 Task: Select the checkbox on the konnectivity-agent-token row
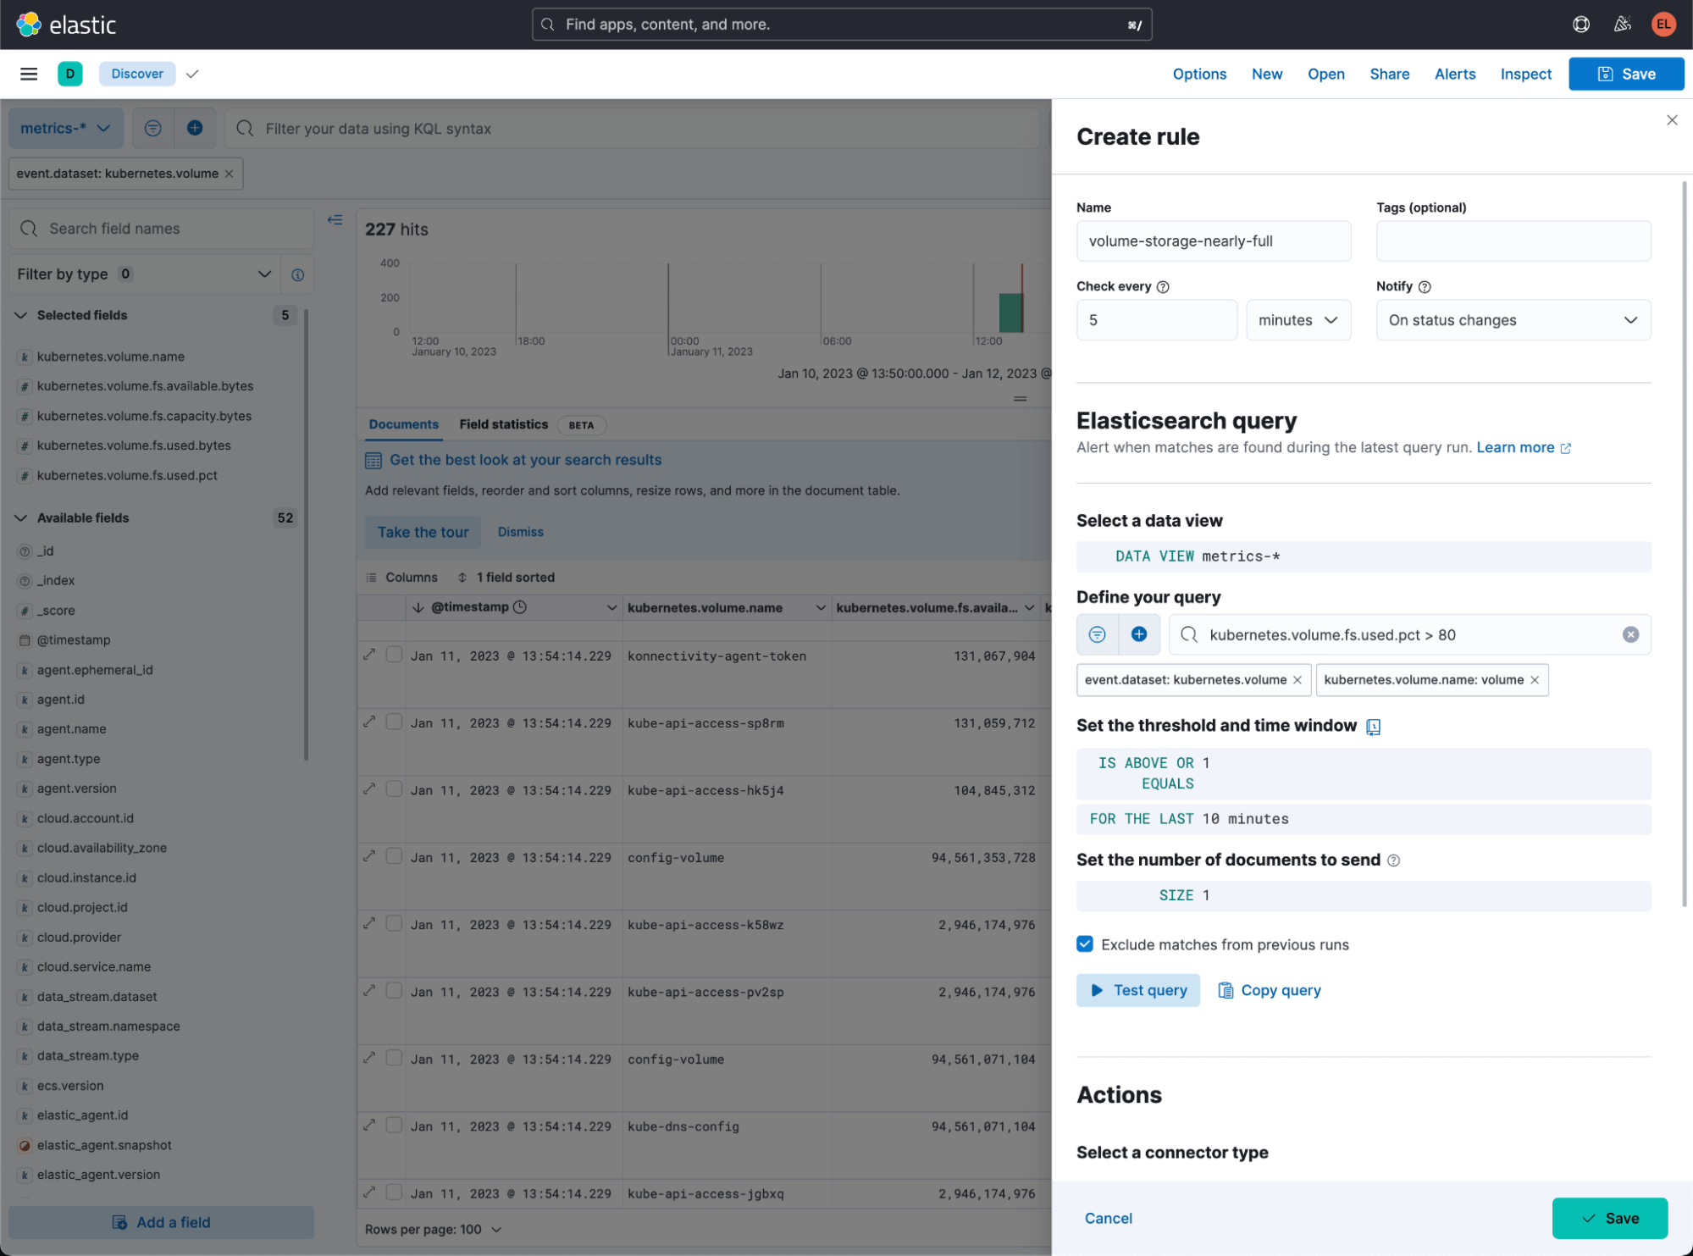point(394,654)
